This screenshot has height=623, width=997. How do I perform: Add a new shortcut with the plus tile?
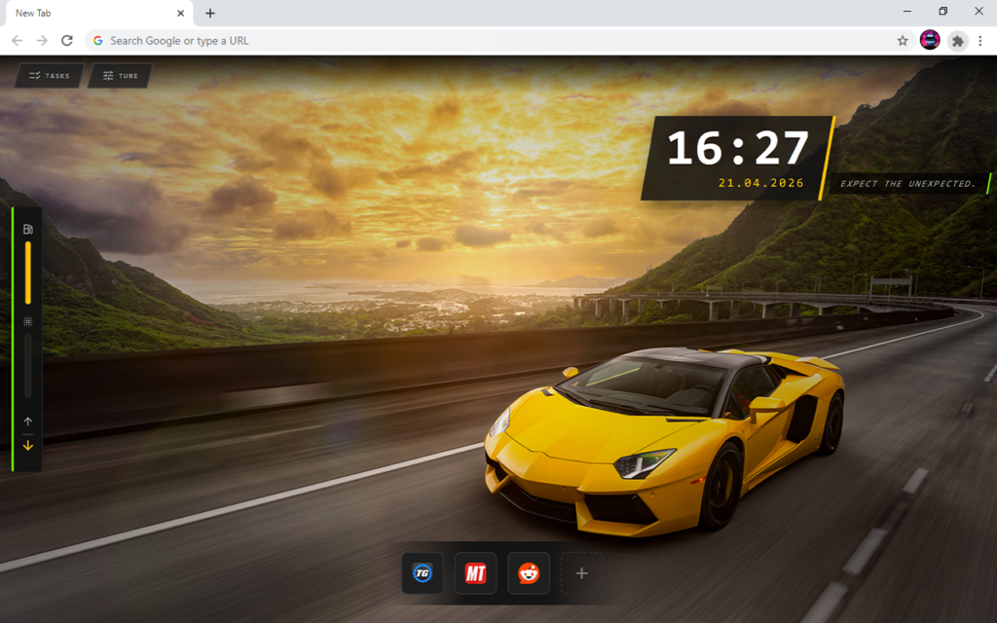(581, 573)
